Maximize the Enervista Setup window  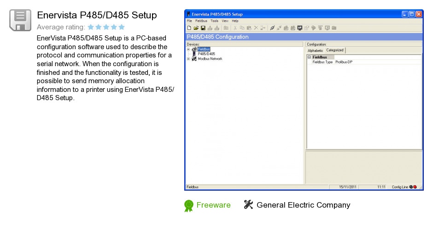412,14
